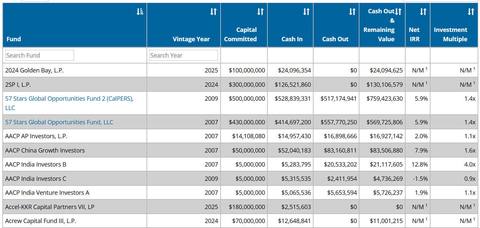
Task: Click the 4.0x investment multiple value
Action: [x=470, y=164]
